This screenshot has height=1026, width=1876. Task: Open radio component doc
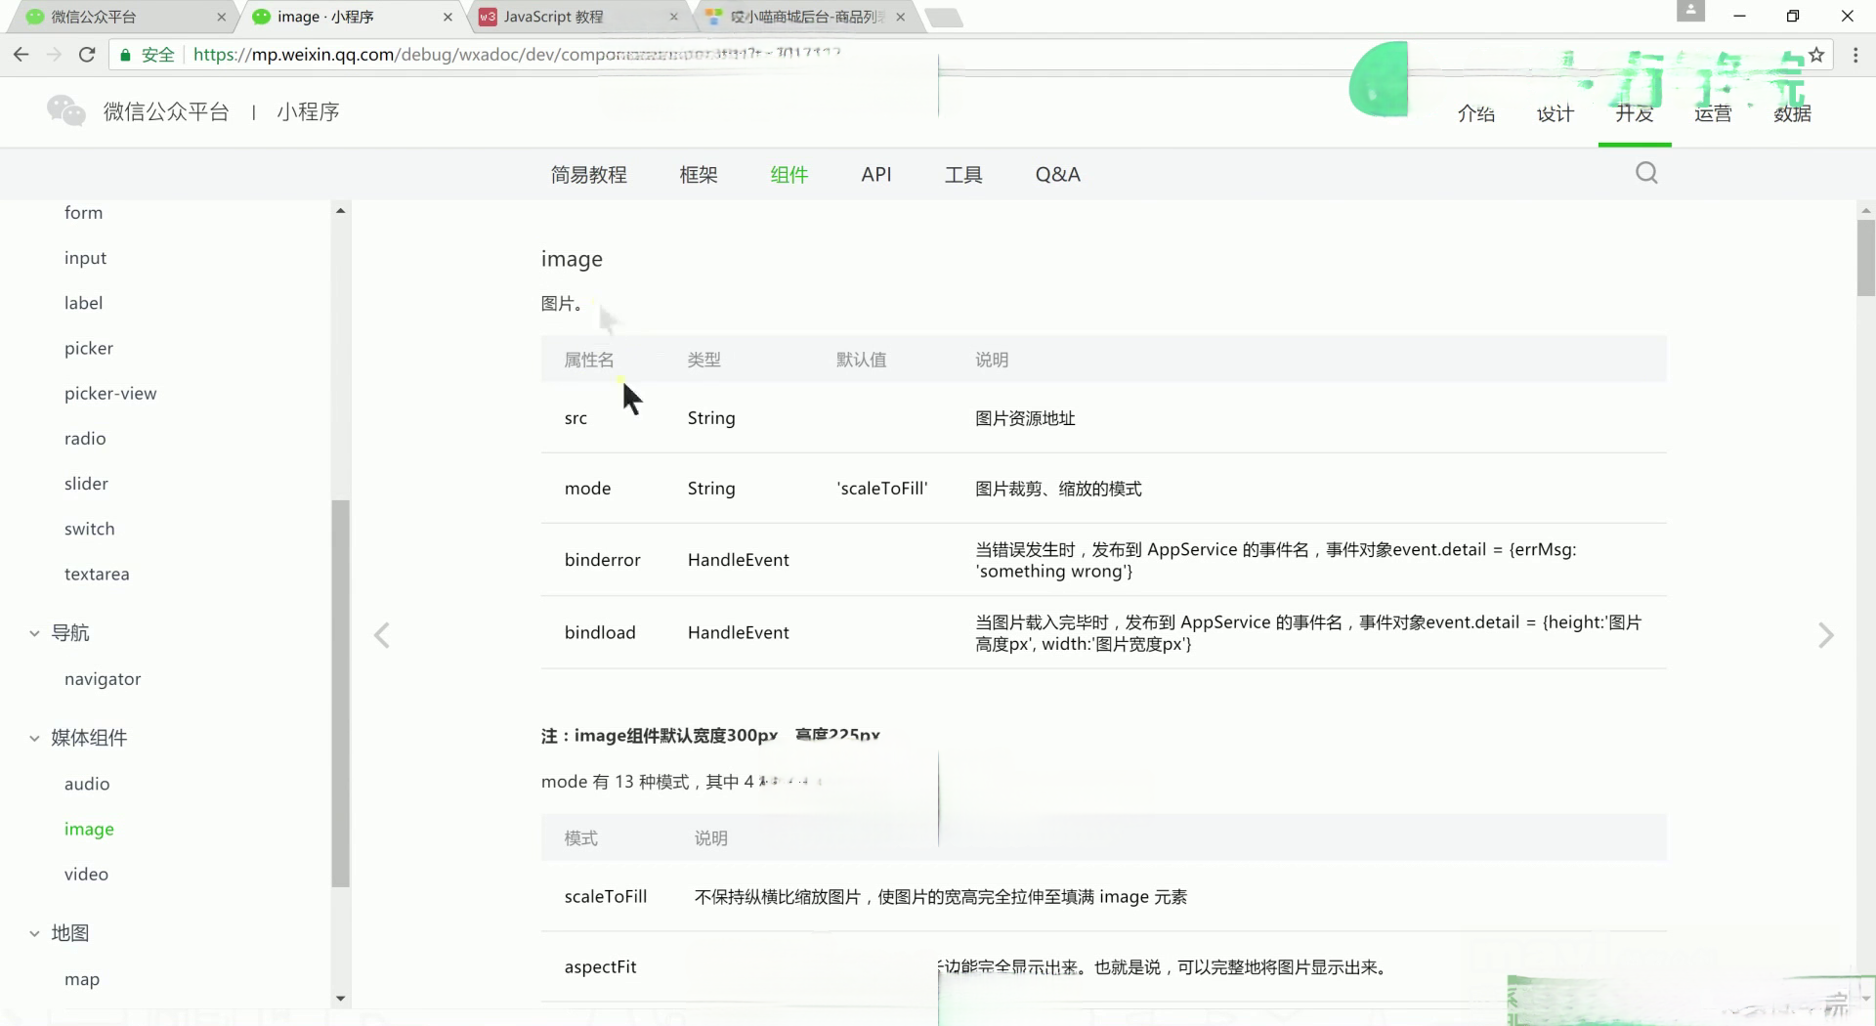click(x=85, y=438)
